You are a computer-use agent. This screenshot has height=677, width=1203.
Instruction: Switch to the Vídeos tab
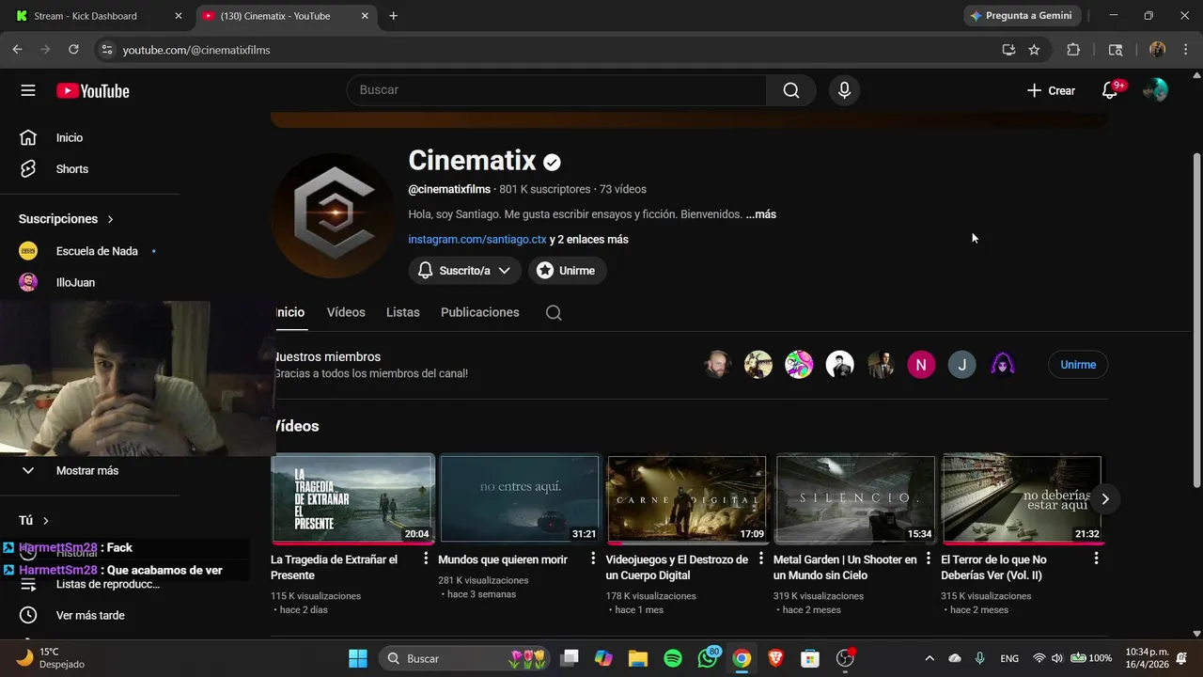346,312
